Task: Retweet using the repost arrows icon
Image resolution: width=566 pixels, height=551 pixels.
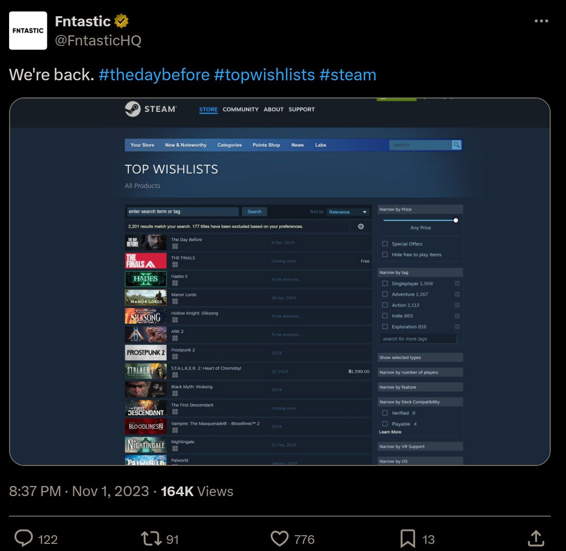Action: (x=151, y=539)
